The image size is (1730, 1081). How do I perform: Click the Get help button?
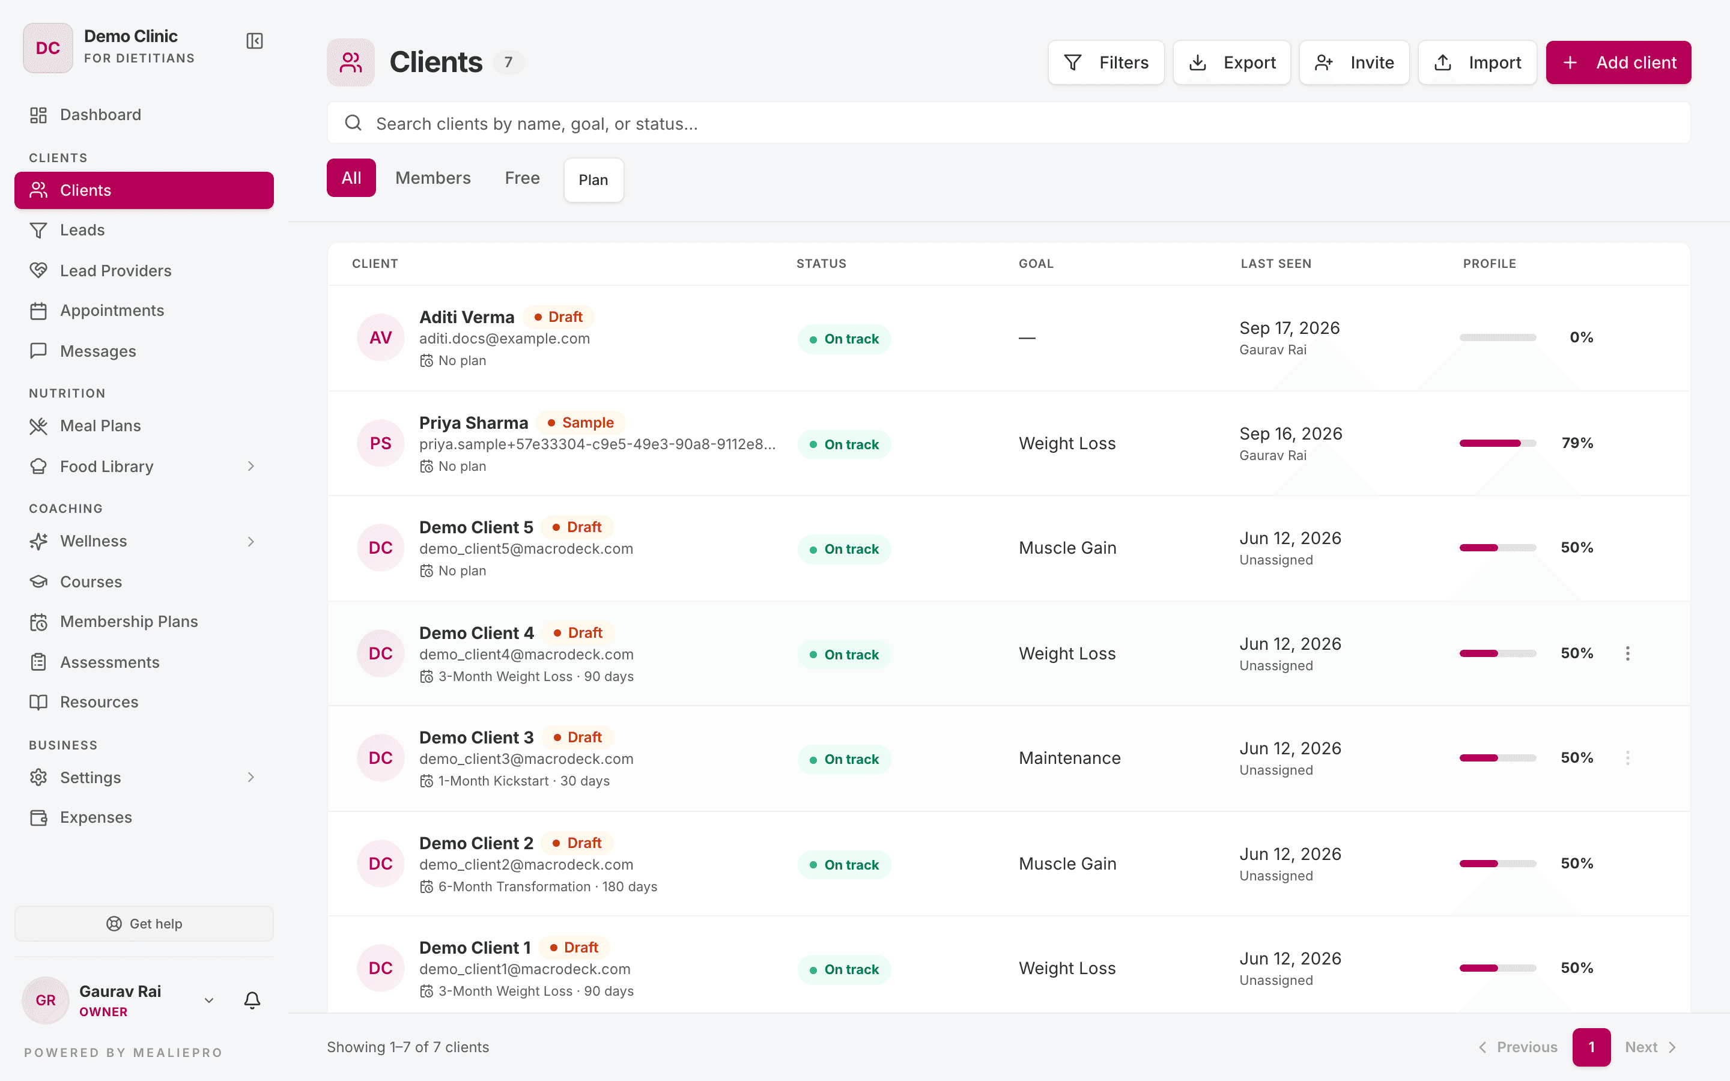(x=144, y=924)
